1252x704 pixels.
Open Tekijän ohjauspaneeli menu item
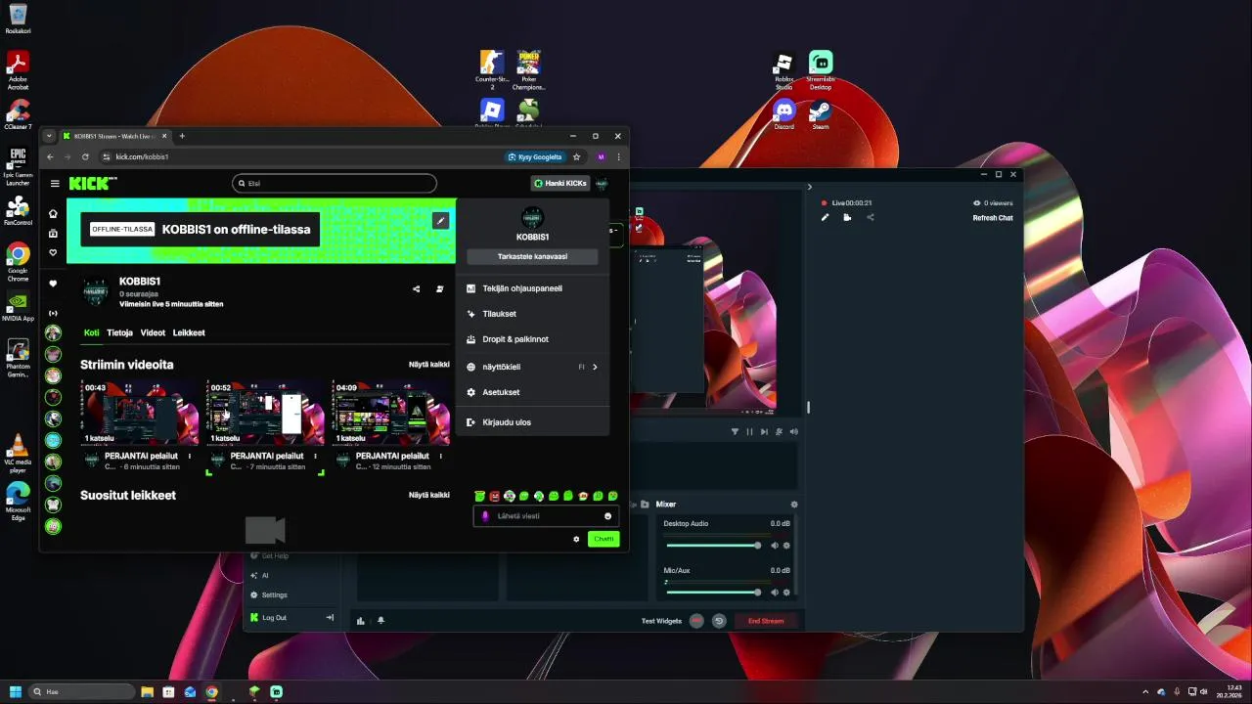532,288
